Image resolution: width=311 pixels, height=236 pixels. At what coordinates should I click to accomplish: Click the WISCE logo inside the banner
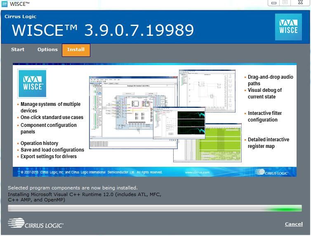tap(32, 83)
